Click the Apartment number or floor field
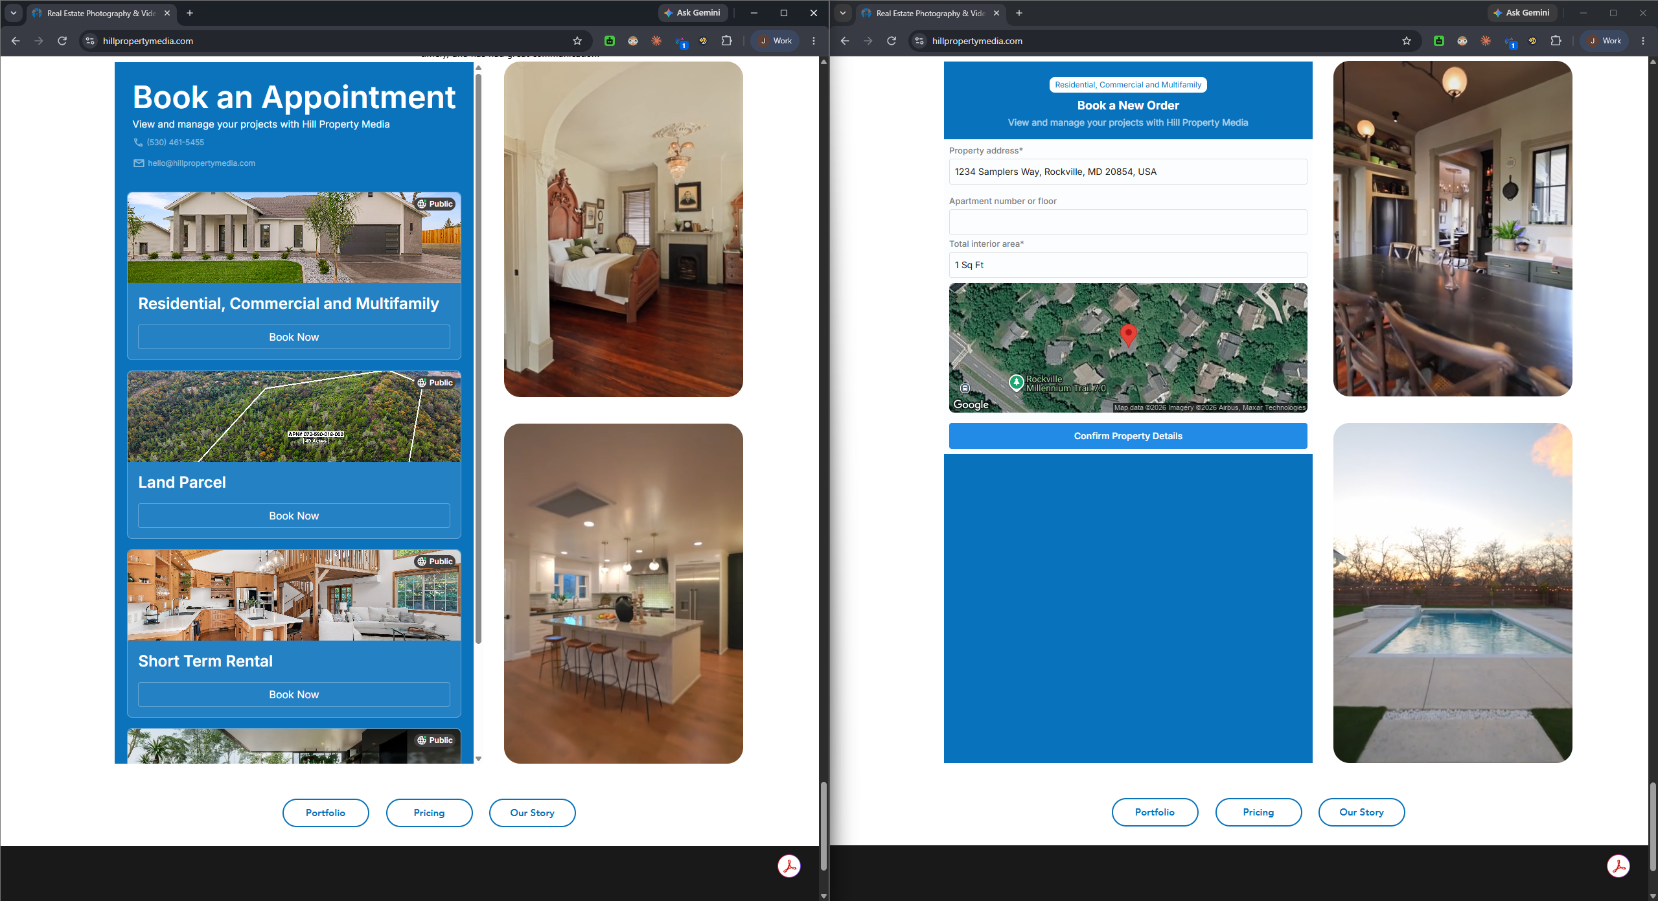 1128,222
